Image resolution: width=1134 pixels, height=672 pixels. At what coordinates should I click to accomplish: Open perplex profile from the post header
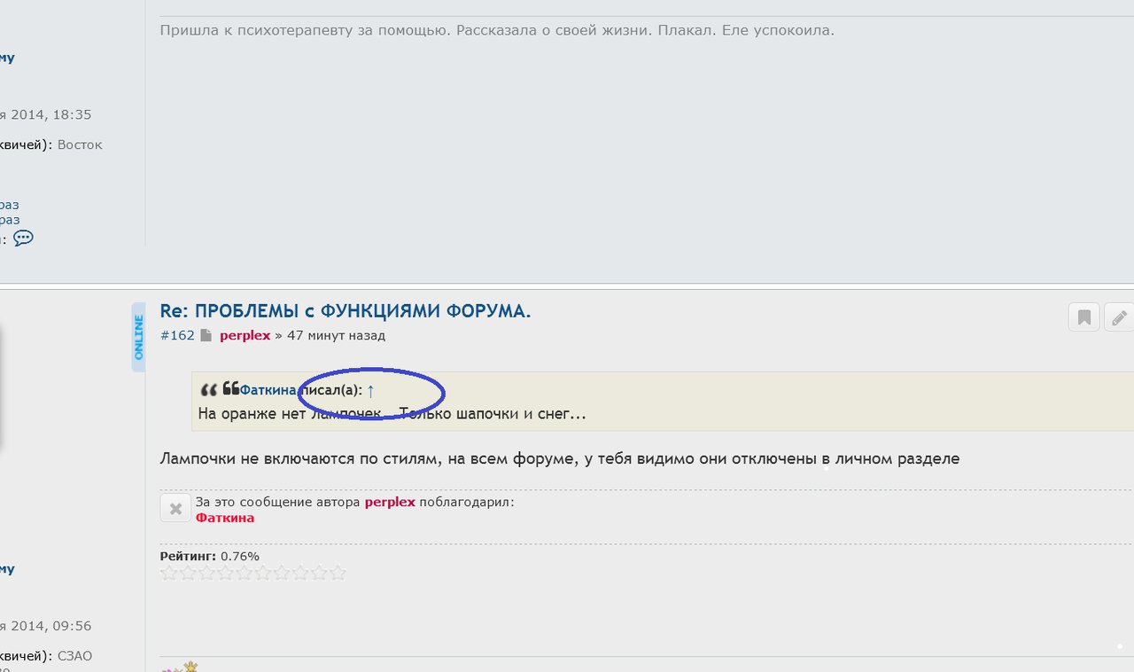click(245, 335)
